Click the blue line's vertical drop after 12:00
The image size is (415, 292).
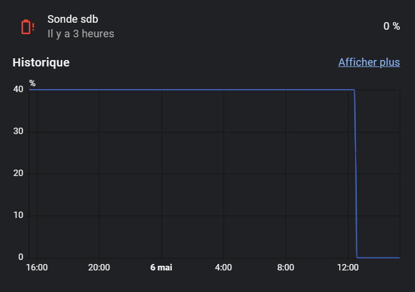click(x=356, y=174)
